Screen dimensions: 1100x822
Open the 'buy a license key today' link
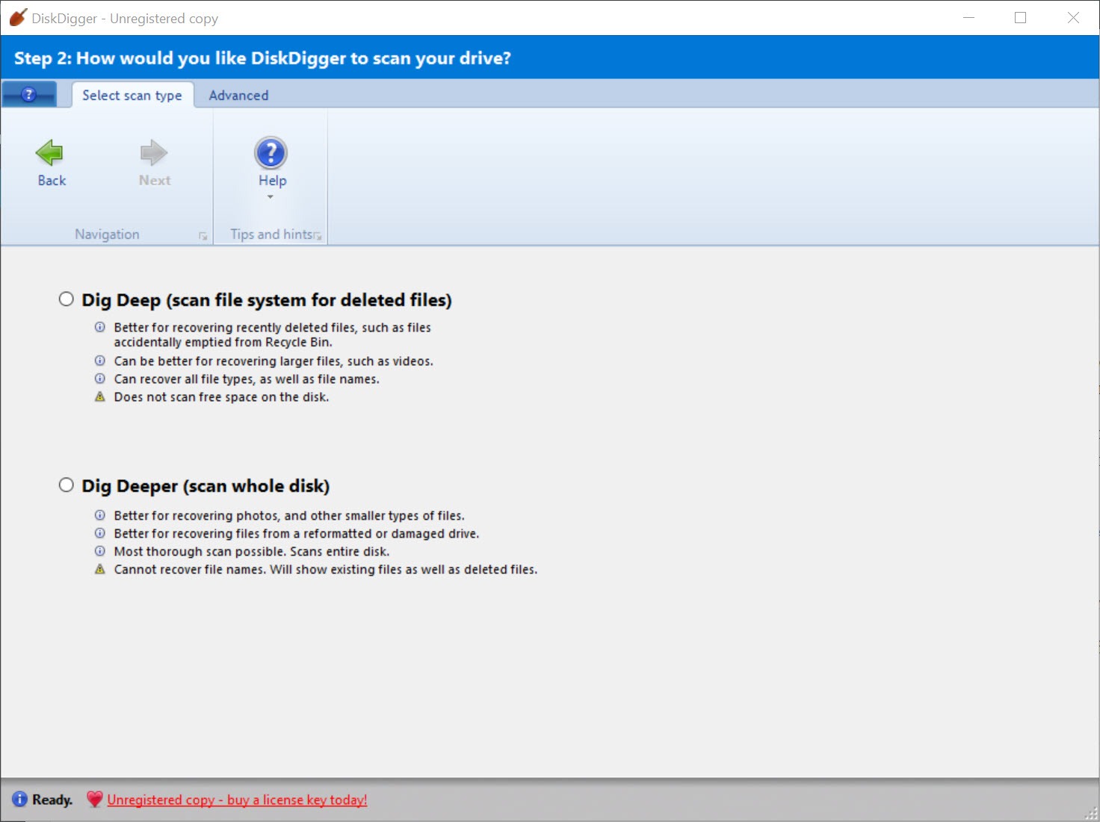237,800
